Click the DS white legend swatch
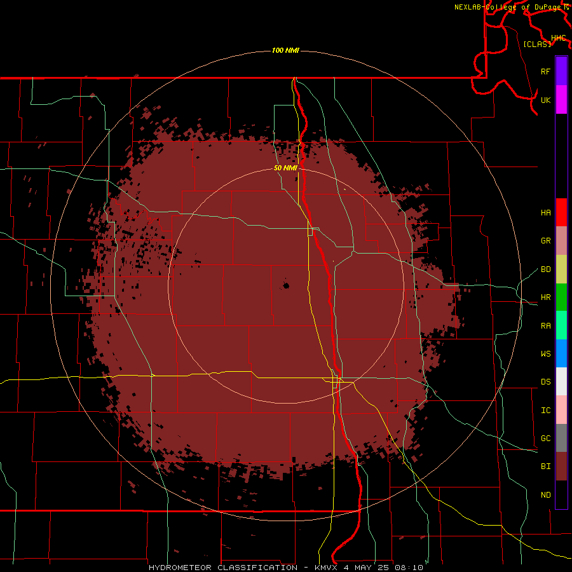 click(x=561, y=381)
